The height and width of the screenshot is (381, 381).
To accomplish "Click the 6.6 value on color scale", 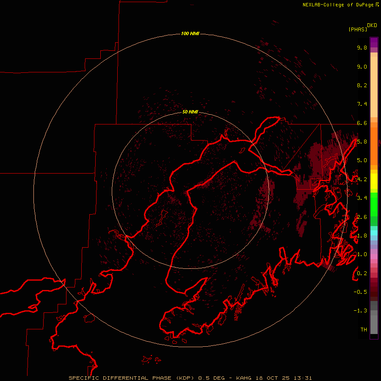I will click(362, 123).
